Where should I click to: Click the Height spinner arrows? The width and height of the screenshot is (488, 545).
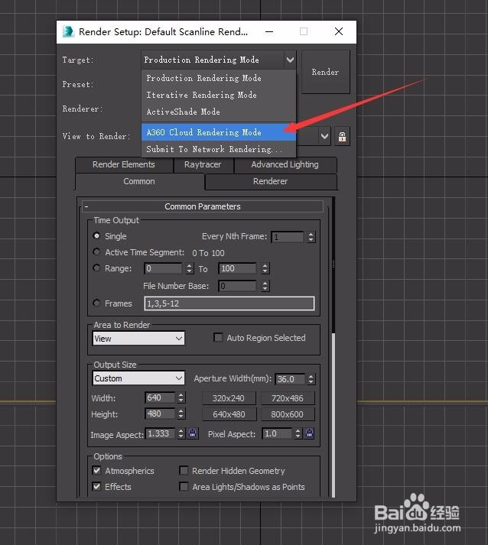pos(181,414)
